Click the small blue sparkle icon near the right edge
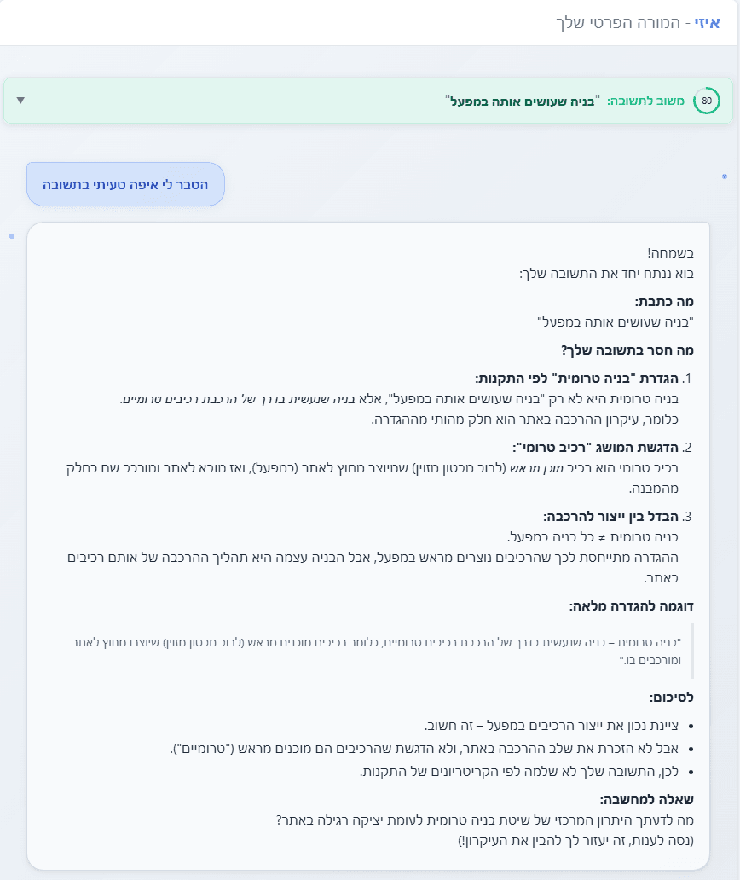 (724, 175)
